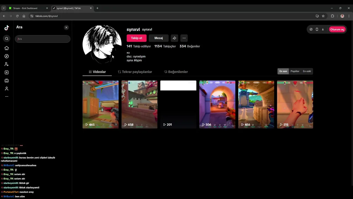This screenshot has height=199, width=353.
Task: Open the Explore compass icon
Action: pos(7,56)
